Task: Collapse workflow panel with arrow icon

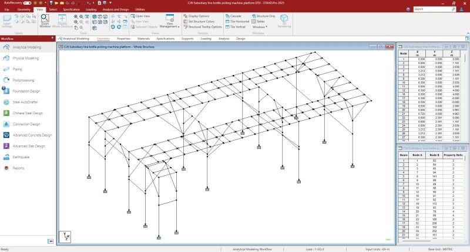Action: [x=51, y=241]
